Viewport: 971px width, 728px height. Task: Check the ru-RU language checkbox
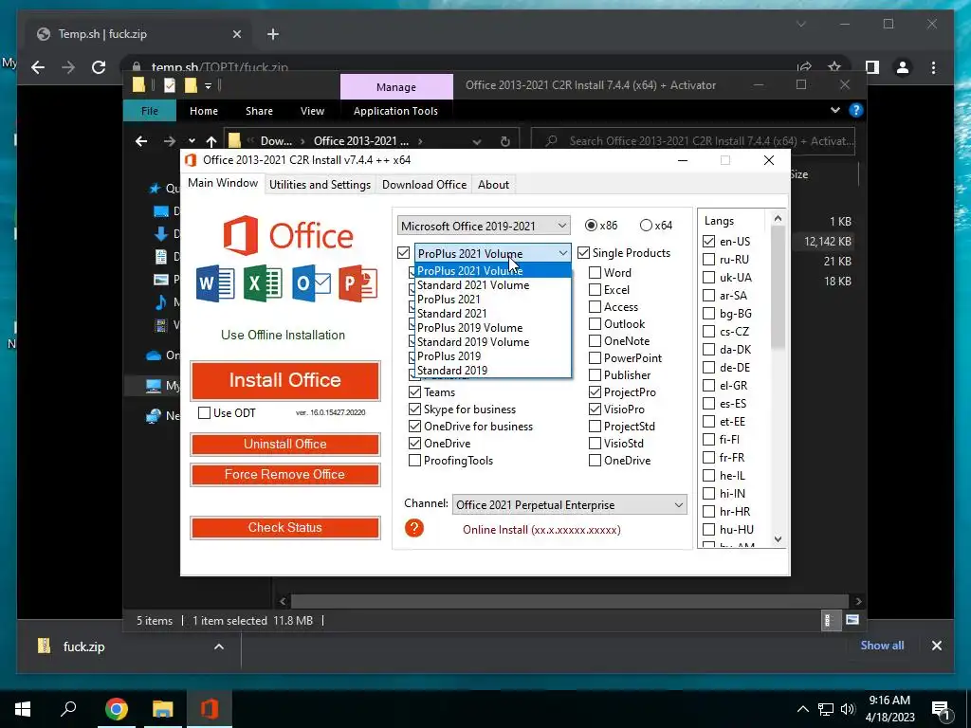pos(709,260)
